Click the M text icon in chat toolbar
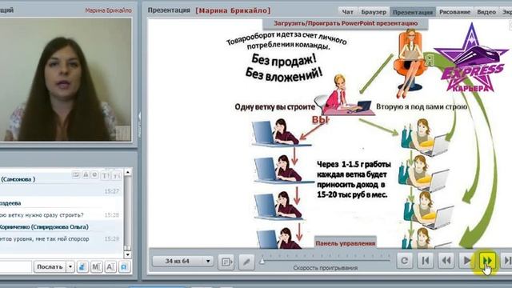 coord(96,266)
